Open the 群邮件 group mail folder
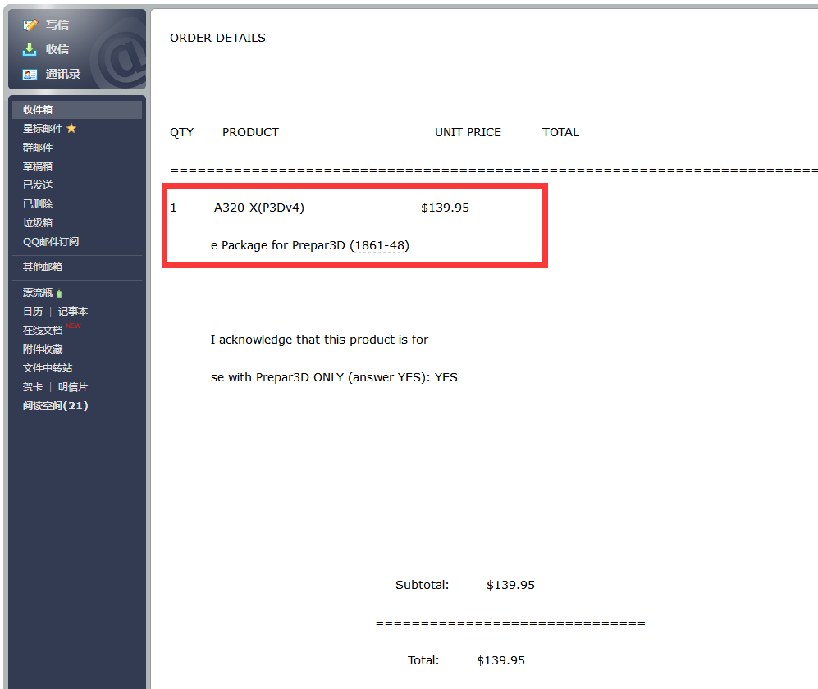818x689 pixels. [38, 148]
